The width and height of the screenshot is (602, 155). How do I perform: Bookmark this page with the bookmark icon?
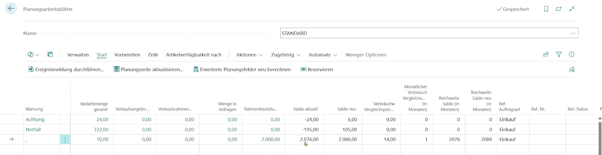(546, 9)
